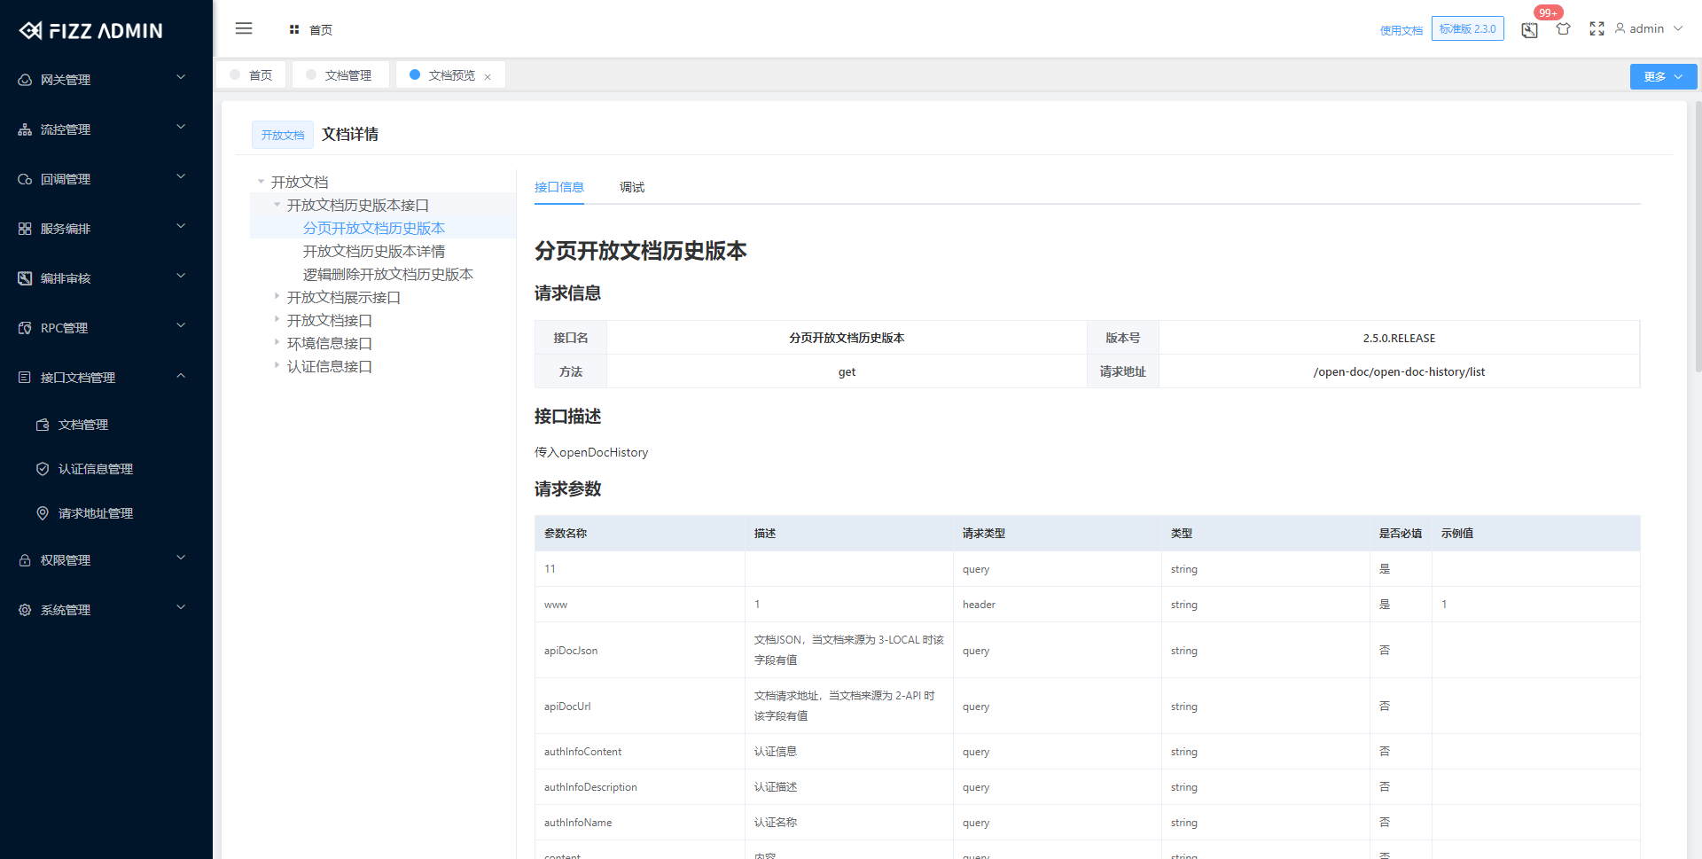Toggle the sidebar with the hamburger icon
Screen dimensions: 1702x859
click(x=244, y=28)
